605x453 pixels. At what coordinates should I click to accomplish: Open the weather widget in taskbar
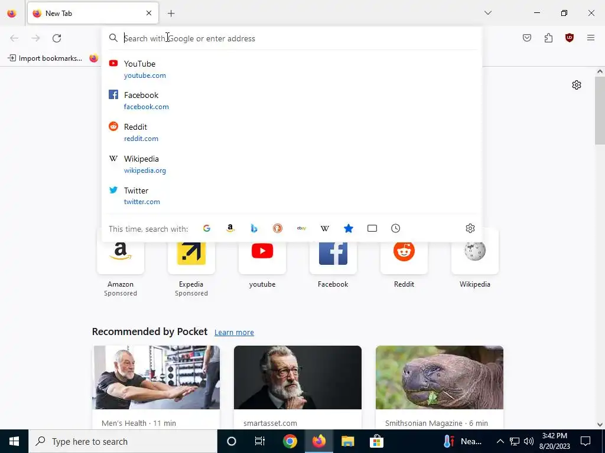pyautogui.click(x=462, y=441)
